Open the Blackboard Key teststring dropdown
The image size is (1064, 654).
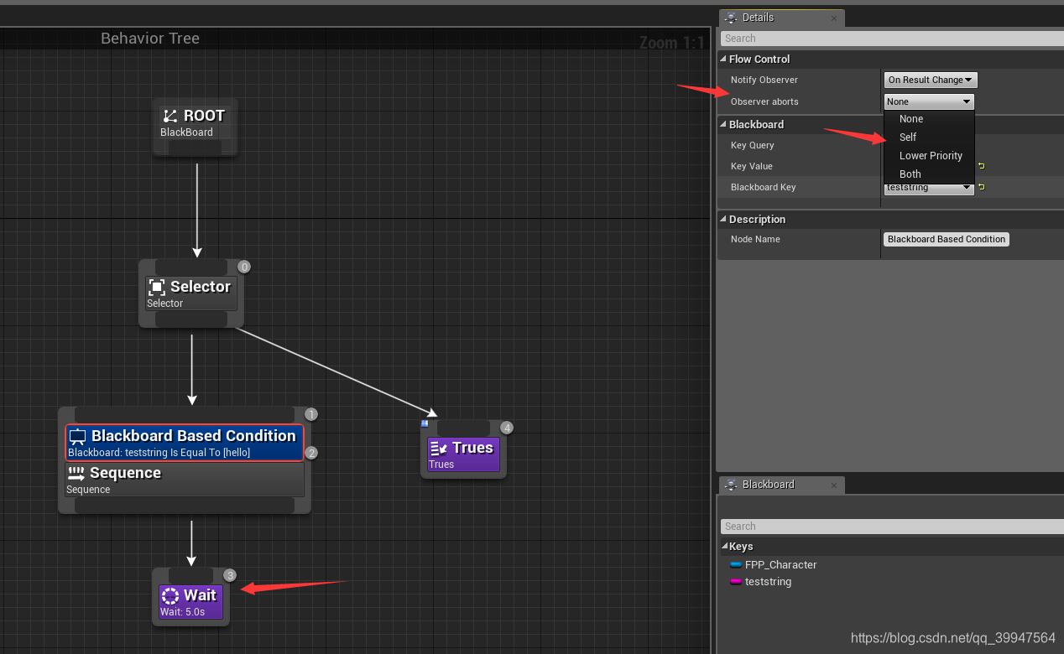tap(929, 188)
